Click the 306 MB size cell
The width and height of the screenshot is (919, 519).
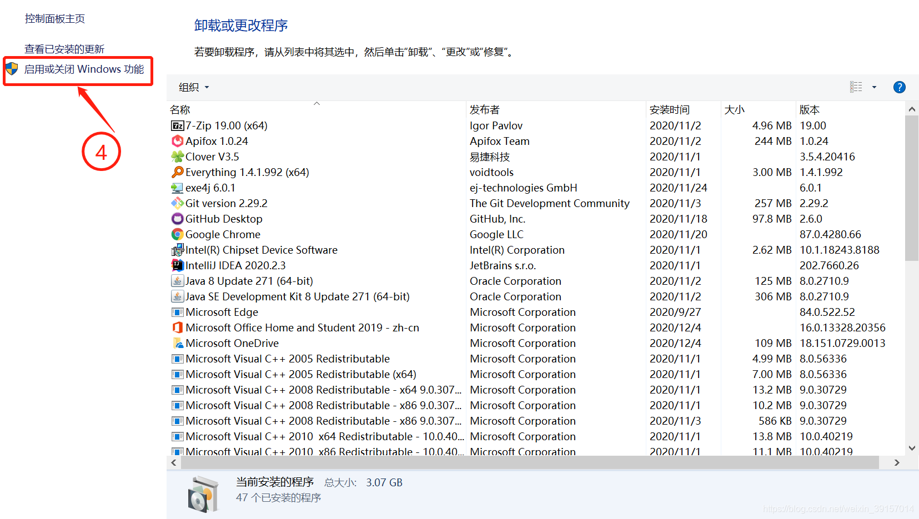(x=773, y=296)
